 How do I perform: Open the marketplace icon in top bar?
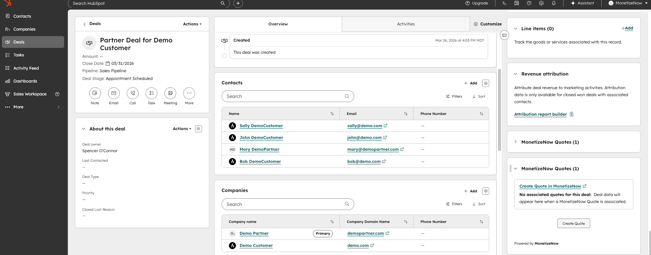click(x=516, y=3)
